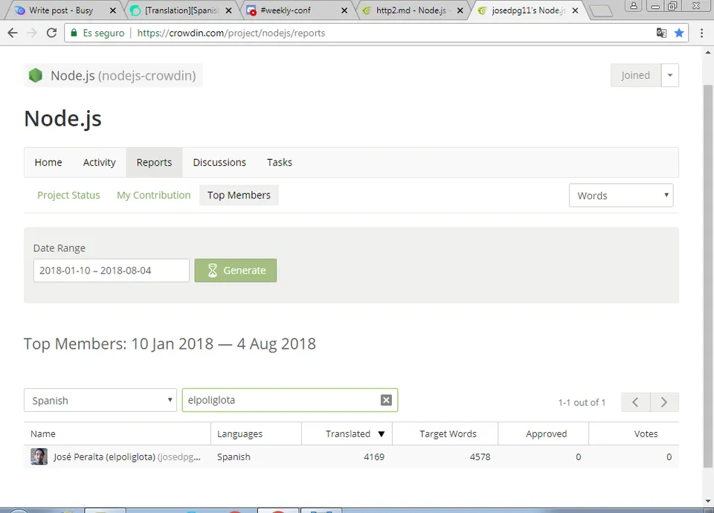Go back with browser back arrow
Image resolution: width=714 pixels, height=513 pixels.
[13, 33]
